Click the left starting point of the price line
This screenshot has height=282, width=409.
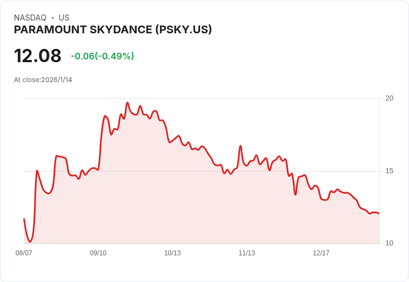(24, 219)
